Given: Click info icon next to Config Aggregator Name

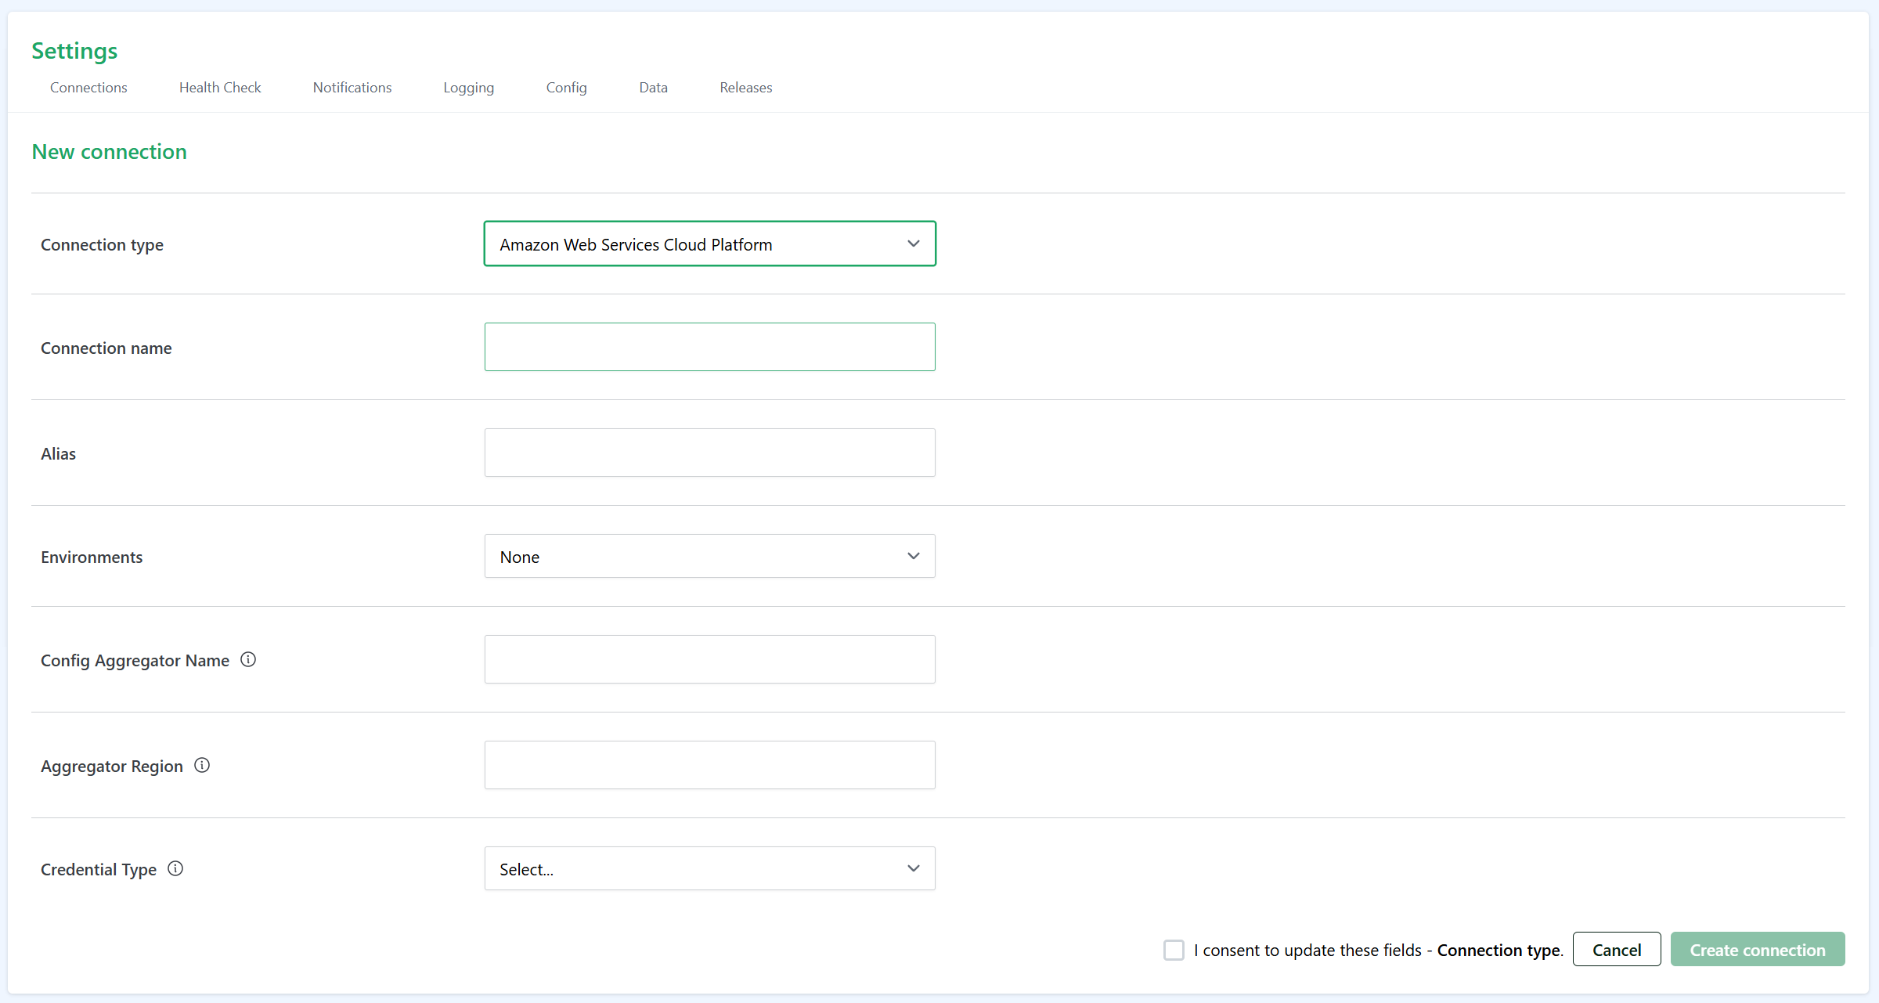Looking at the screenshot, I should pos(248,660).
